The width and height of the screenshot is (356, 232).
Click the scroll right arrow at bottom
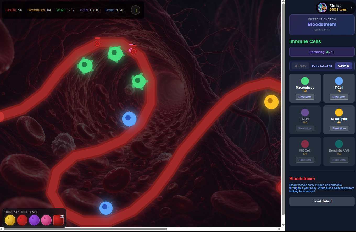pyautogui.click(x=280, y=229)
